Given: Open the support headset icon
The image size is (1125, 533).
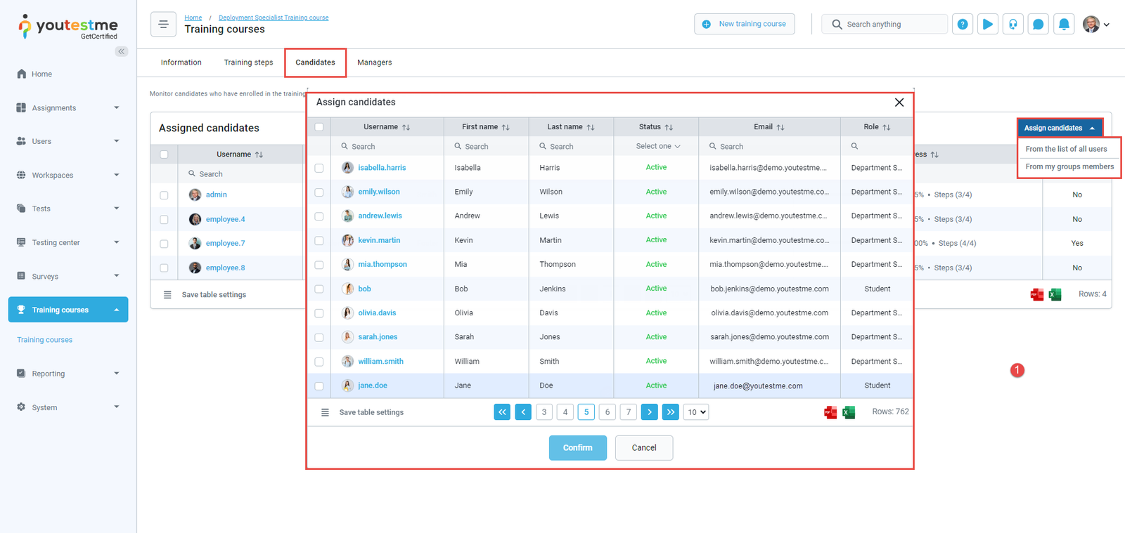Looking at the screenshot, I should tap(1013, 25).
